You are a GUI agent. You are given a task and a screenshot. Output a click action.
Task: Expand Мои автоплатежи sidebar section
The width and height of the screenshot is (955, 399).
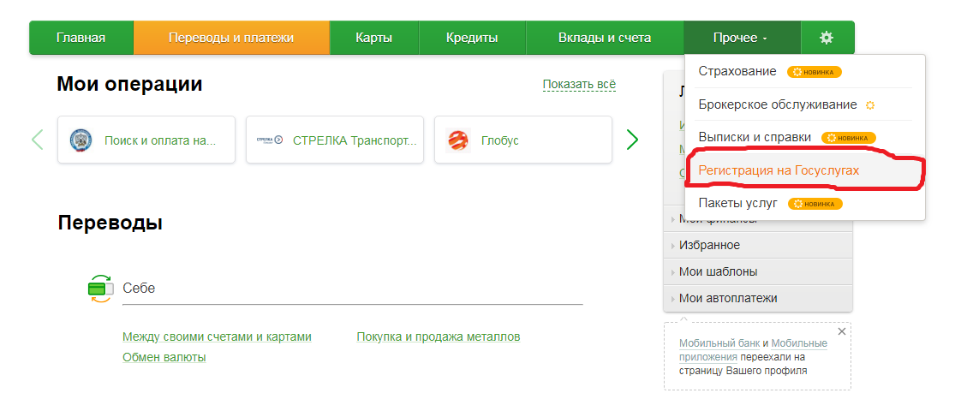758,299
